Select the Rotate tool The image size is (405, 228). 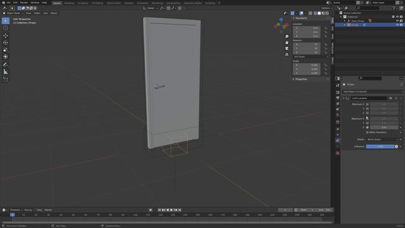6,42
